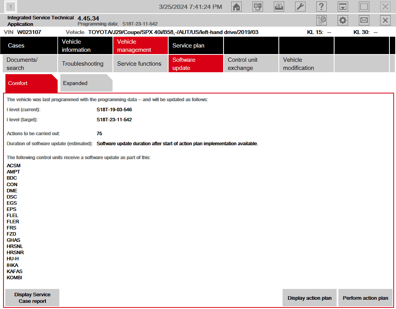Select KAFAS control unit entry

[x=14, y=272]
